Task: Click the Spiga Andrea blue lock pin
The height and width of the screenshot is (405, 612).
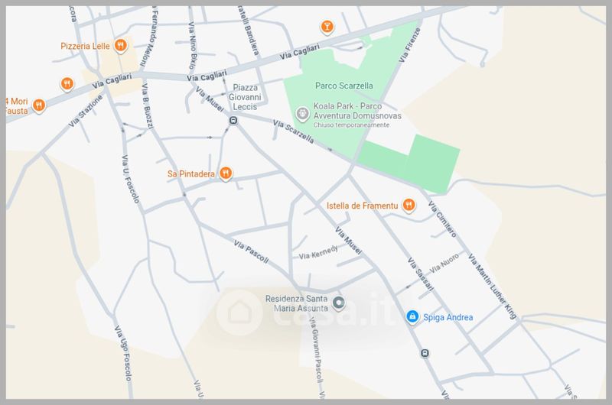Action: (412, 316)
